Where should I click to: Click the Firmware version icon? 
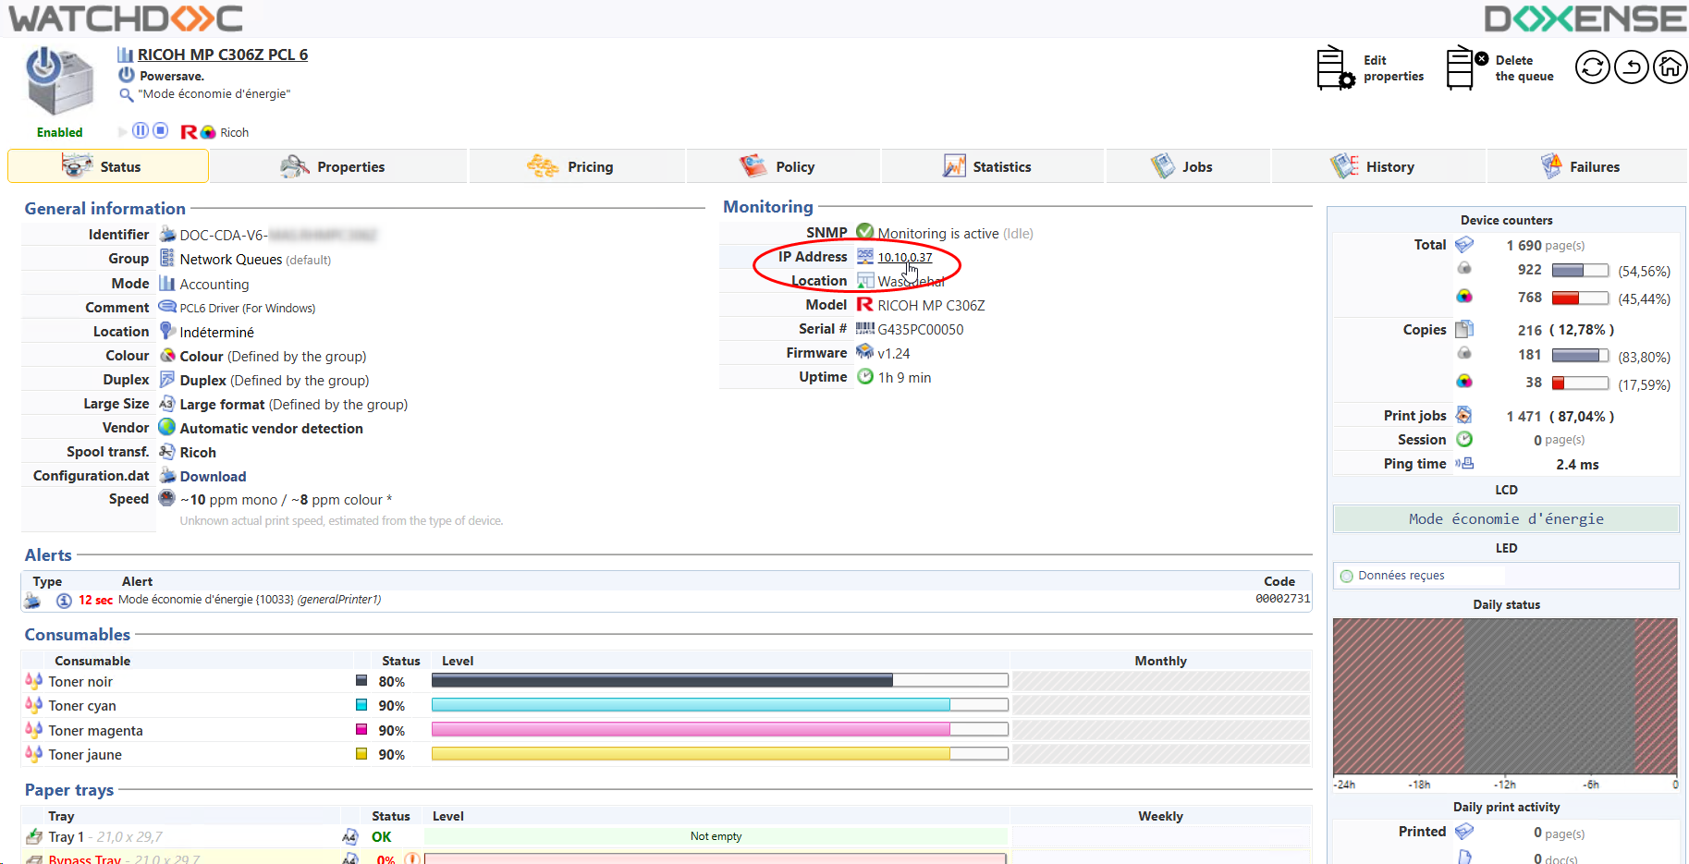[864, 351]
